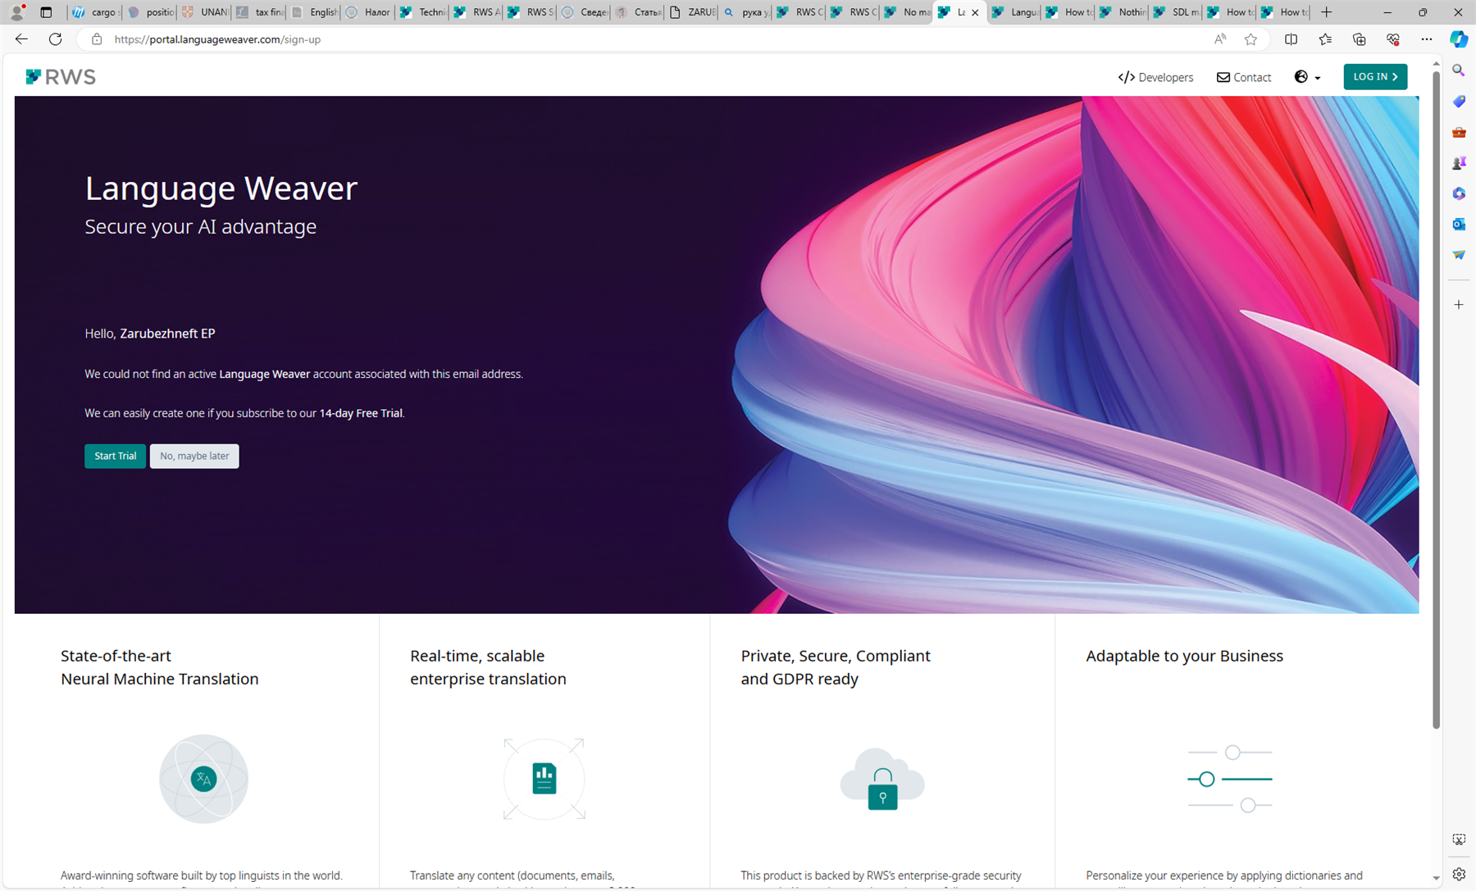View site information lock icon
The height and width of the screenshot is (891, 1476).
click(97, 39)
